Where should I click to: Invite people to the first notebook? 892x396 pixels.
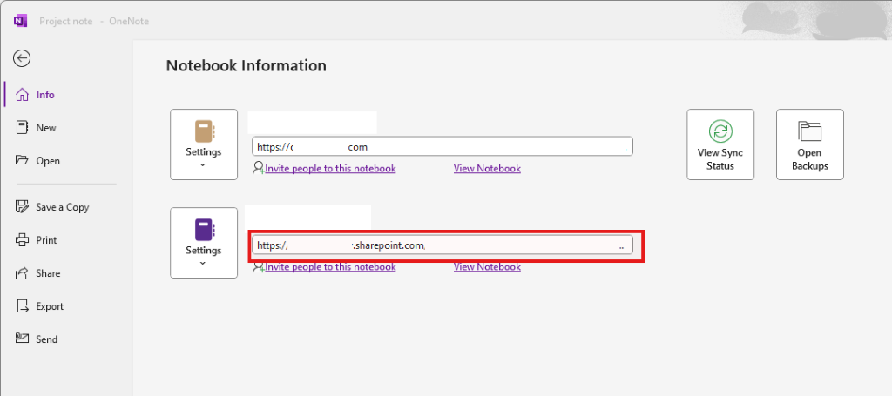click(x=330, y=168)
